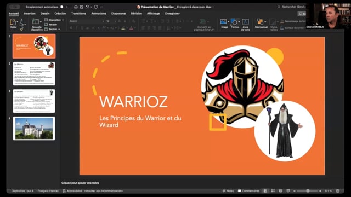Open the Accueil tab
The width and height of the screenshot is (351, 197).
(14, 14)
